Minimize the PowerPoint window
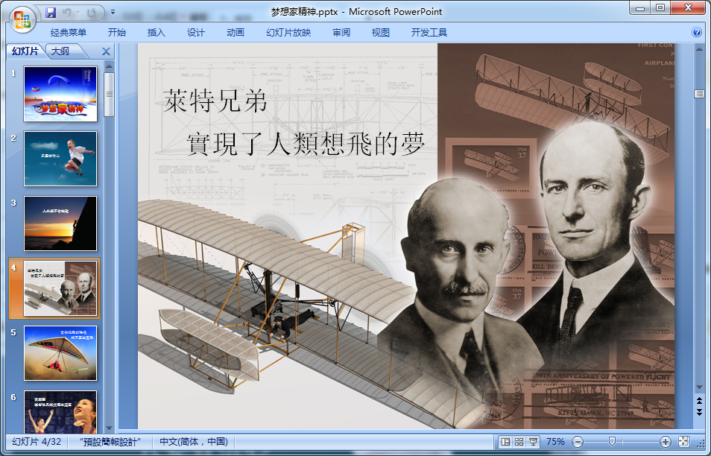The width and height of the screenshot is (711, 456). 639,7
